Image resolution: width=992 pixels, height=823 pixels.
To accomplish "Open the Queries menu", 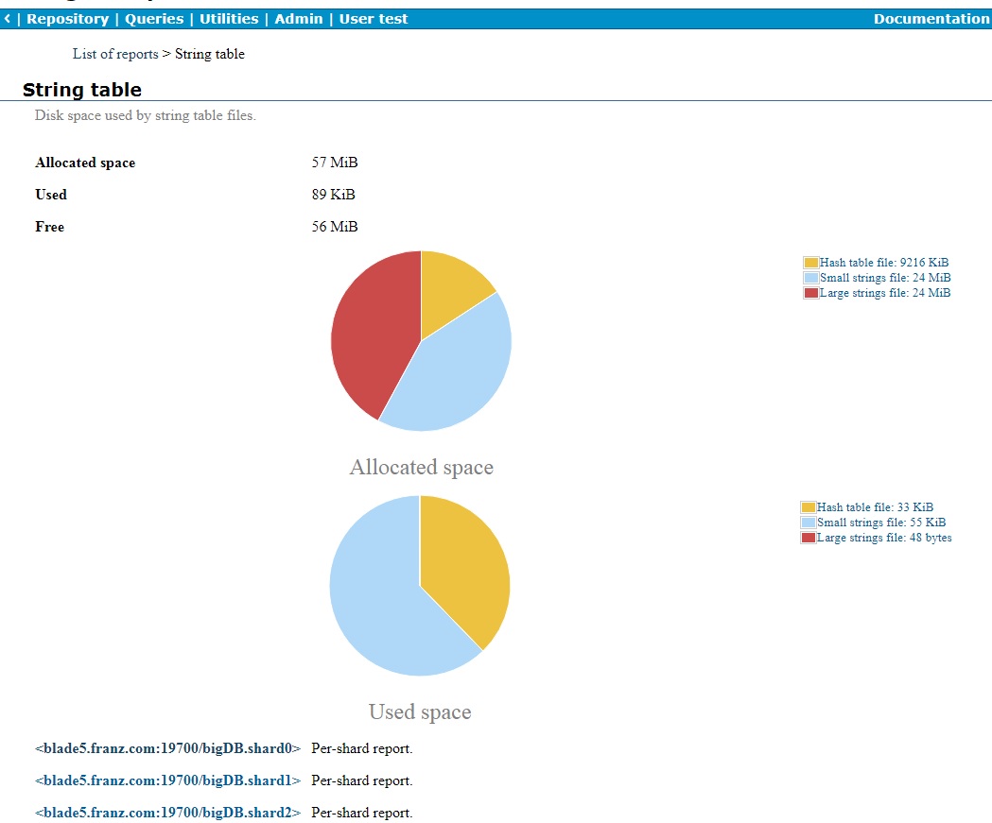I will coord(155,18).
